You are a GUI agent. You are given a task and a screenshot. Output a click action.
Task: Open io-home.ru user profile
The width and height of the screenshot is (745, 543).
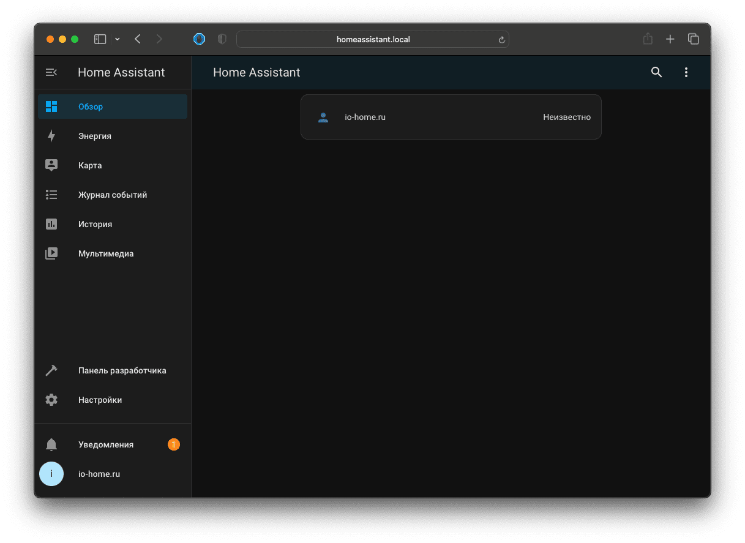pyautogui.click(x=113, y=474)
